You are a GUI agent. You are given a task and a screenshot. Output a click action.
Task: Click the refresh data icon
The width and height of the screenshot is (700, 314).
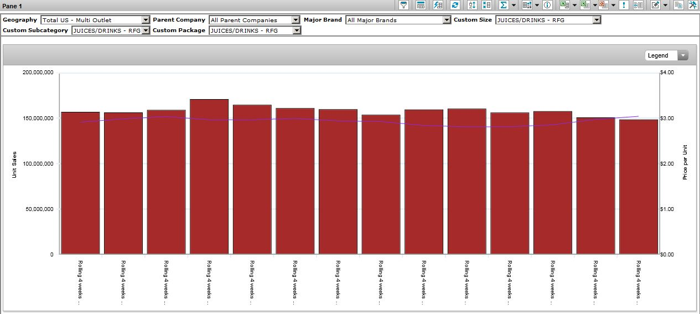(x=455, y=5)
